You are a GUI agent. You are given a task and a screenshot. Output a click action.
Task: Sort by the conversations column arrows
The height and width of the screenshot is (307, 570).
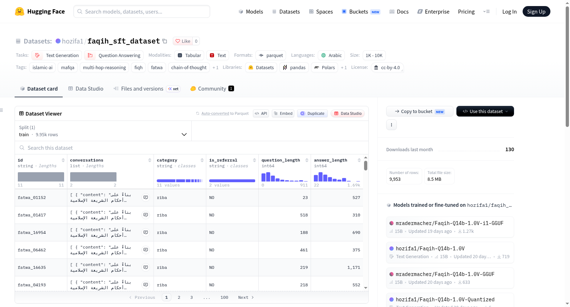pyautogui.click(x=150, y=160)
